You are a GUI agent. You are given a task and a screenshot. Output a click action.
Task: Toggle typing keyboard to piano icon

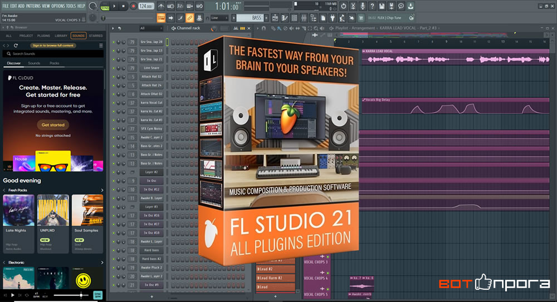(162, 18)
